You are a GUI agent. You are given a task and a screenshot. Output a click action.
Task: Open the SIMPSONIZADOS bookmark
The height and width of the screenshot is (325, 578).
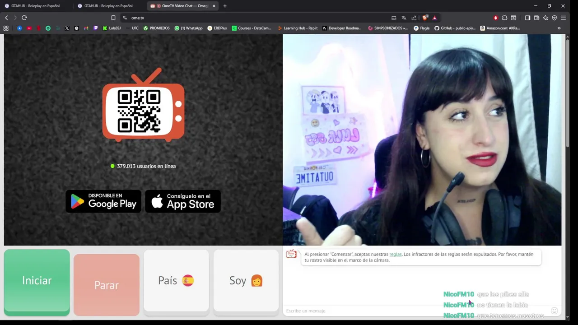pos(387,28)
